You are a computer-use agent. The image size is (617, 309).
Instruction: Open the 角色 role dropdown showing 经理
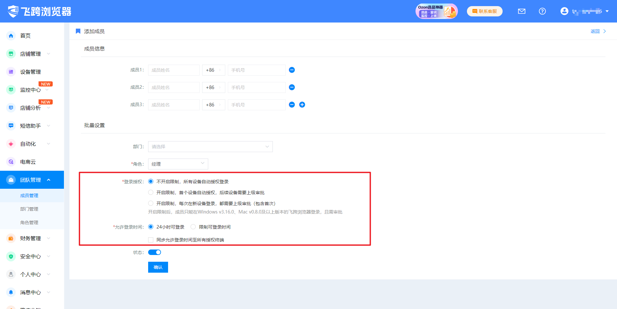click(x=178, y=164)
